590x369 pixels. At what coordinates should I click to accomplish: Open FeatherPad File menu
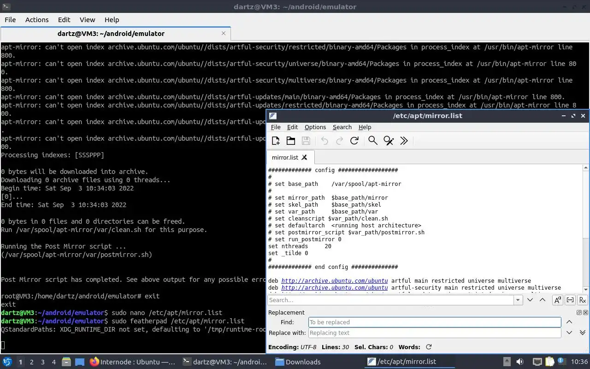(x=276, y=127)
